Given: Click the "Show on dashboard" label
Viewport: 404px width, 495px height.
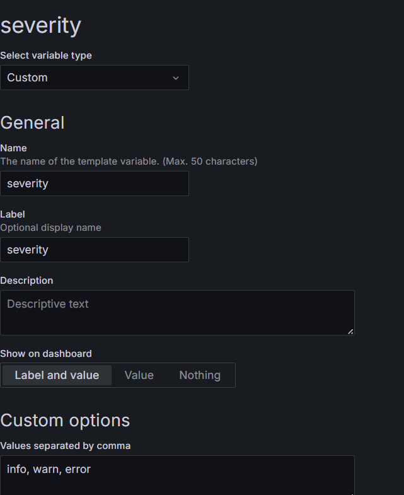Looking at the screenshot, I should (x=46, y=354).
